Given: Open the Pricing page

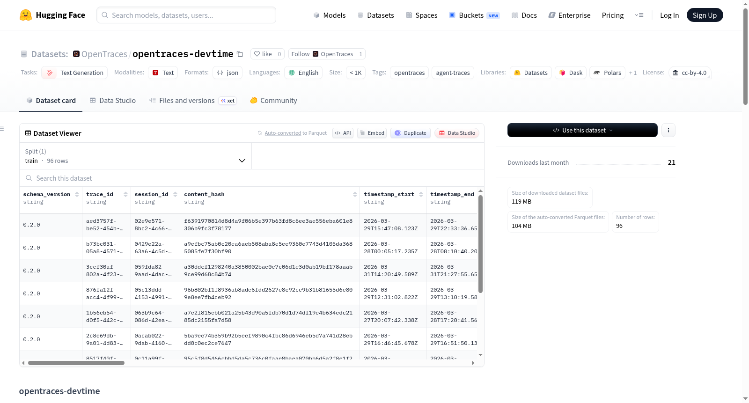Looking at the screenshot, I should (x=612, y=15).
